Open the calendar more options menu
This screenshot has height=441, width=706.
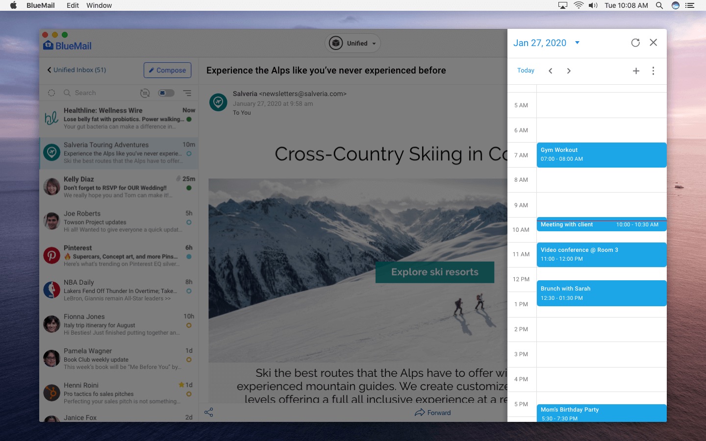pos(653,71)
